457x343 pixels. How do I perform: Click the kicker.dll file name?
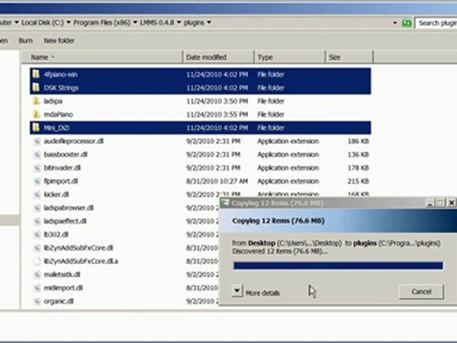point(56,194)
